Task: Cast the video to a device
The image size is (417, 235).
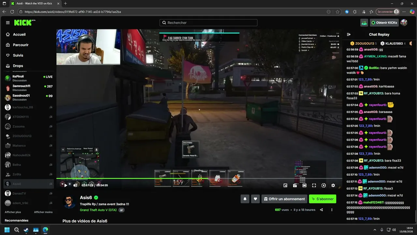Action: coord(295,185)
